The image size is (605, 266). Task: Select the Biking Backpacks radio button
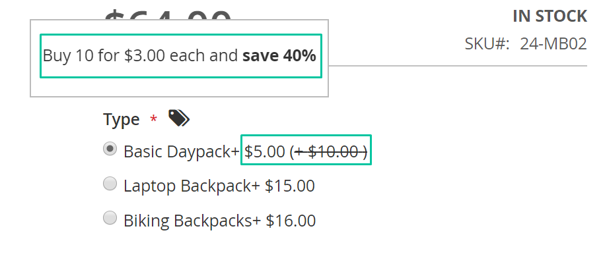pyautogui.click(x=110, y=218)
